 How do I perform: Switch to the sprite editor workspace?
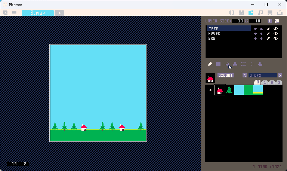241,13
